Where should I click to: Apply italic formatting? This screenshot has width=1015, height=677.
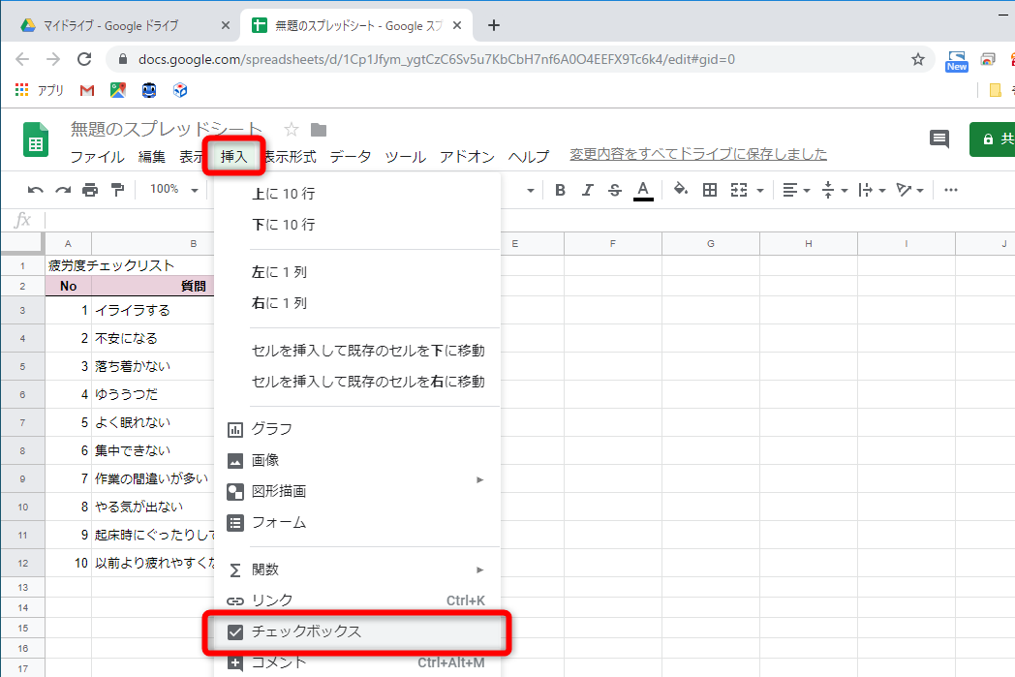click(x=587, y=190)
